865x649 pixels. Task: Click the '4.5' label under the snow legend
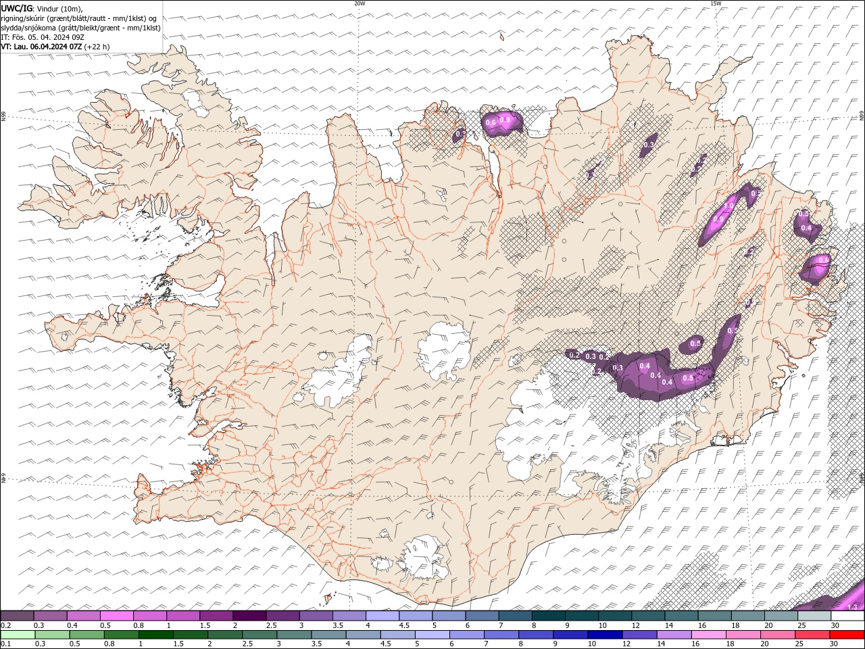click(x=404, y=625)
